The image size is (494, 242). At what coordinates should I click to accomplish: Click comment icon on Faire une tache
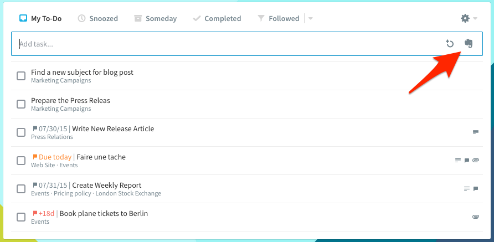[467, 161]
